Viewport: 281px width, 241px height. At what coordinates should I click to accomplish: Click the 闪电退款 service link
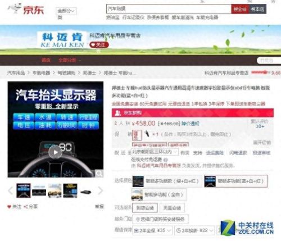[238, 153]
